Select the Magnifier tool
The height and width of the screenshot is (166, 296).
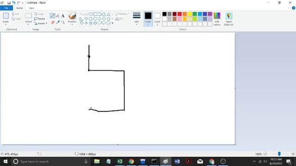click(63, 23)
